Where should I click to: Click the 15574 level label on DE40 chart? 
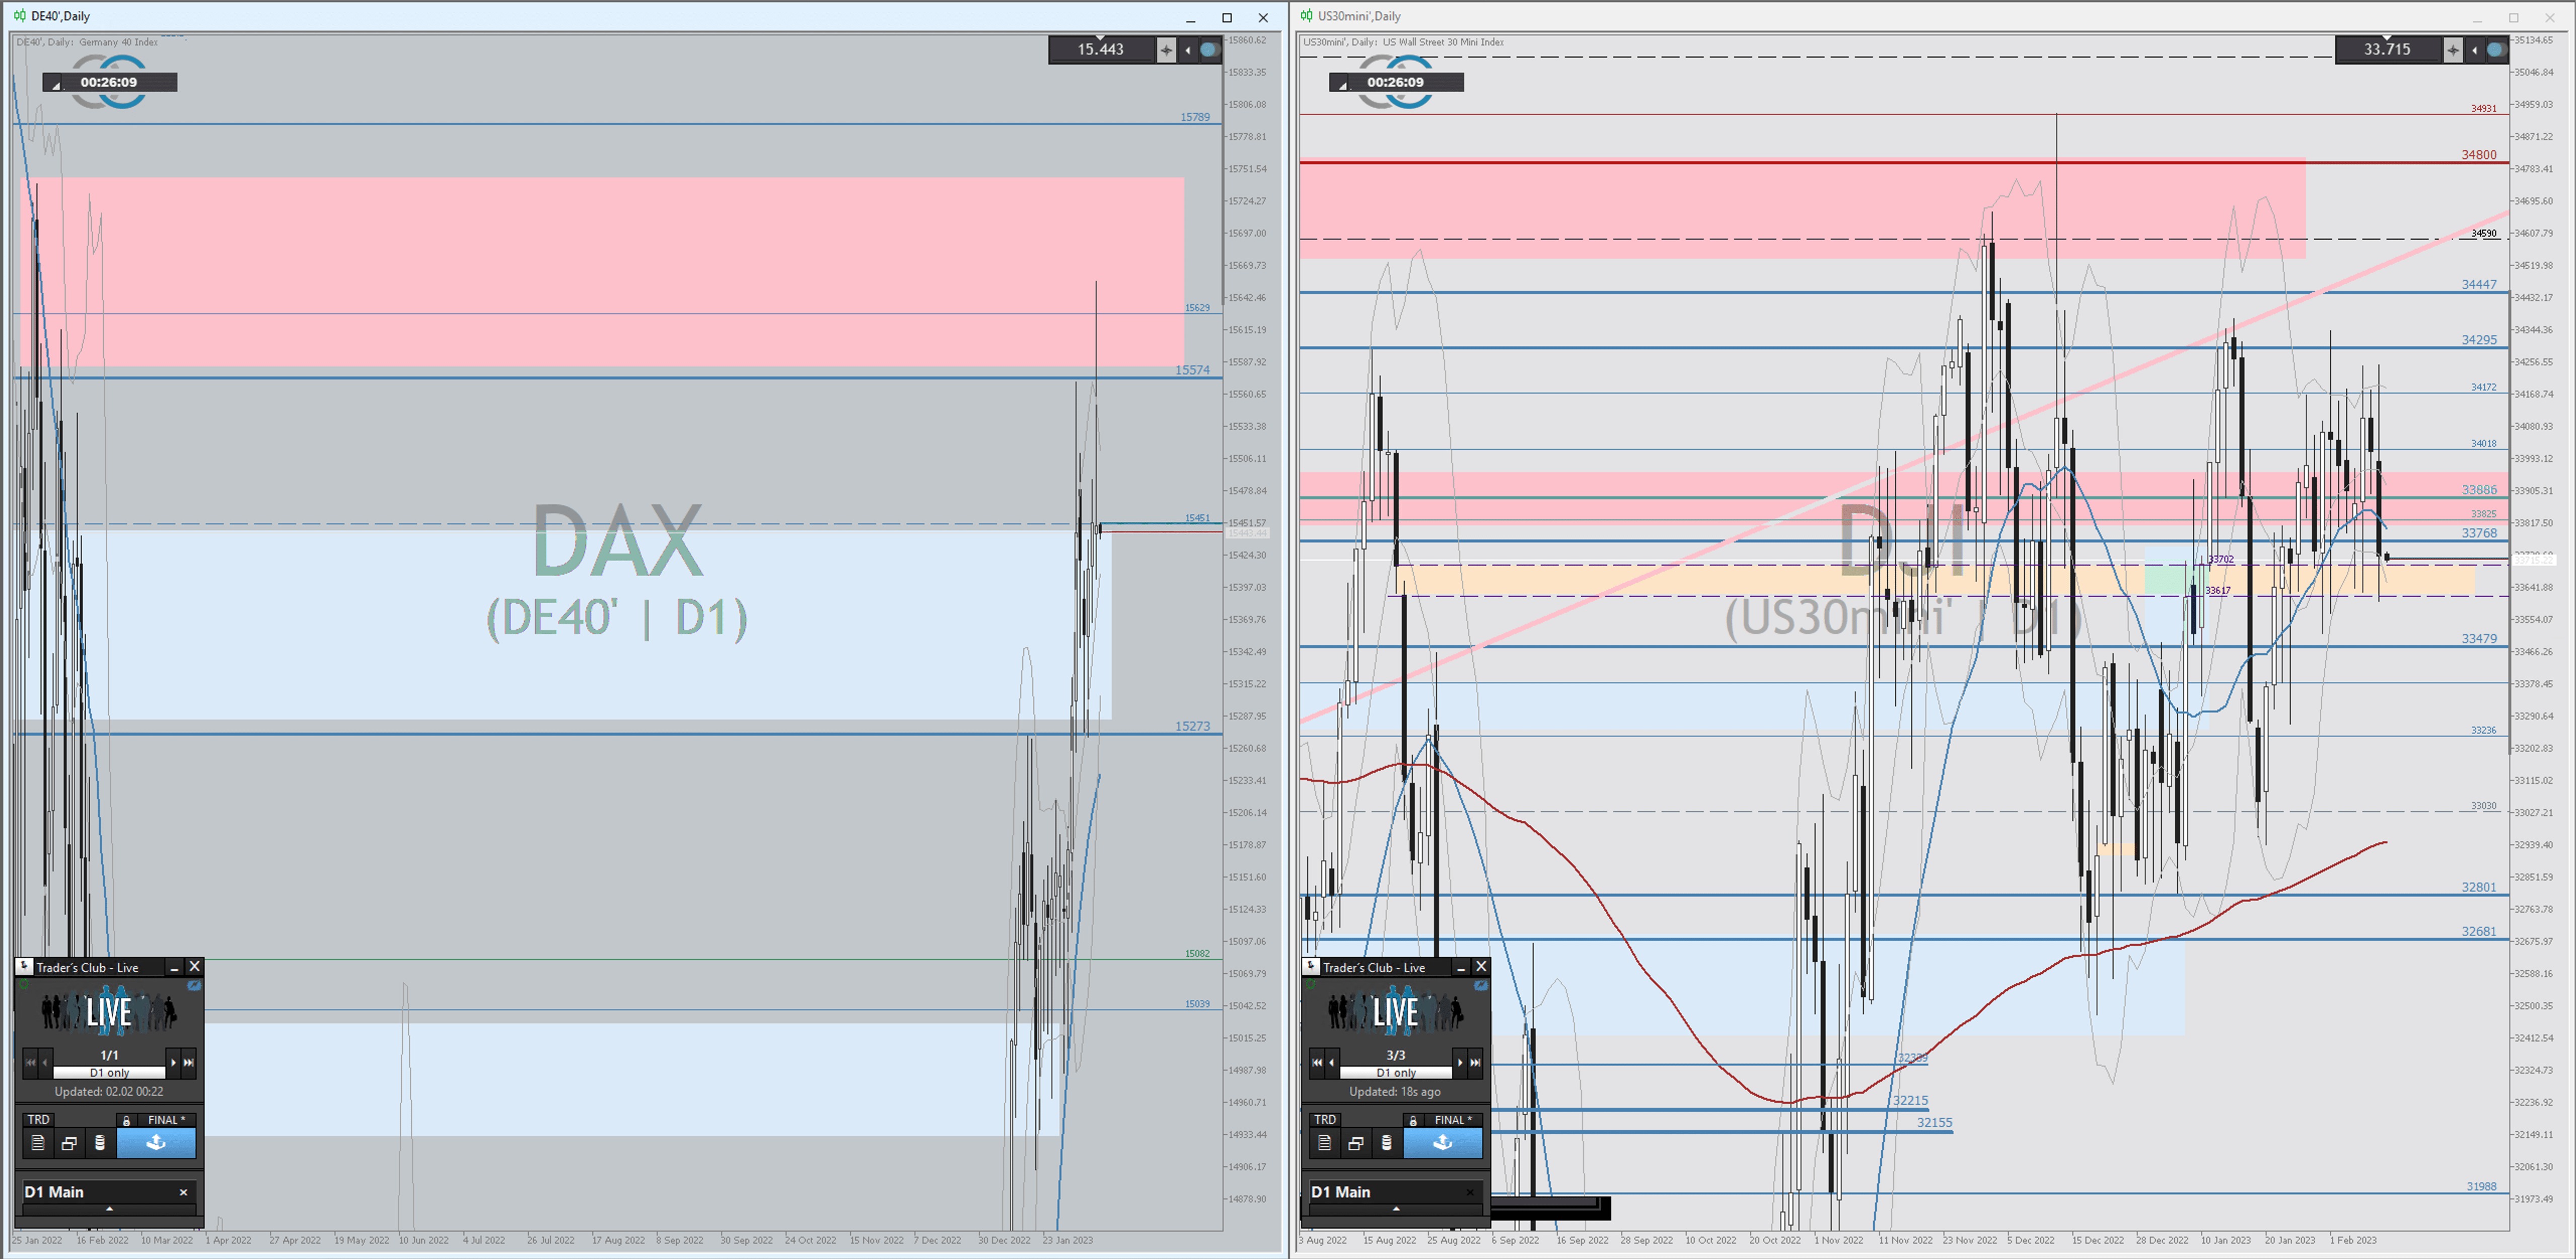1192,370
